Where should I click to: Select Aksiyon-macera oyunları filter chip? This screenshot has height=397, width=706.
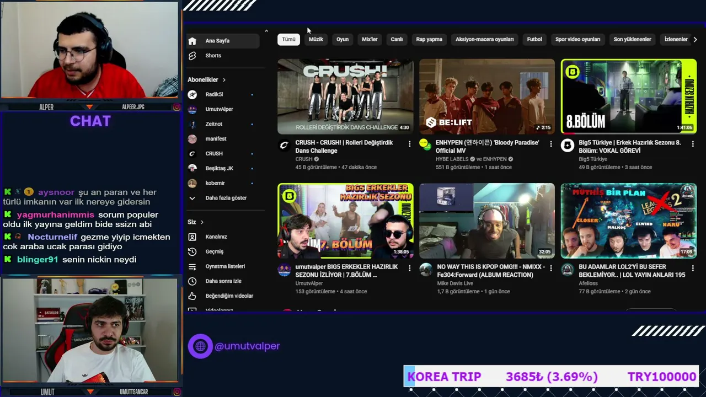point(484,39)
